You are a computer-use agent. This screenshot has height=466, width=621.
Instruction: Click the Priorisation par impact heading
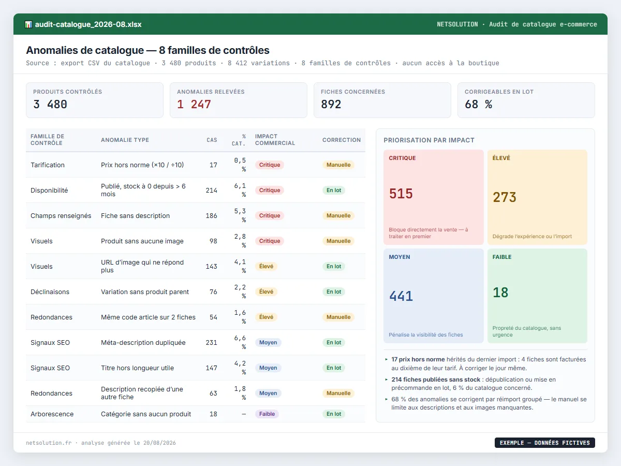[429, 140]
